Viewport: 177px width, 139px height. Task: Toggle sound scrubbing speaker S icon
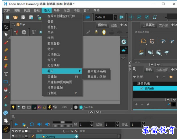tap(48, 125)
